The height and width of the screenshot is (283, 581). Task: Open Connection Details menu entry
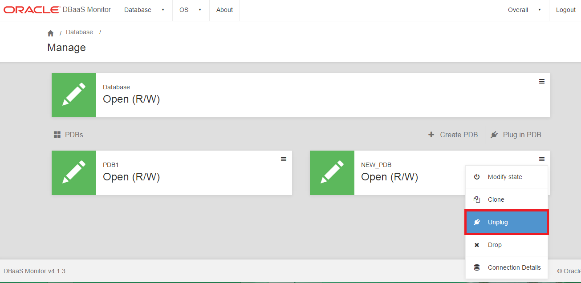pos(514,267)
